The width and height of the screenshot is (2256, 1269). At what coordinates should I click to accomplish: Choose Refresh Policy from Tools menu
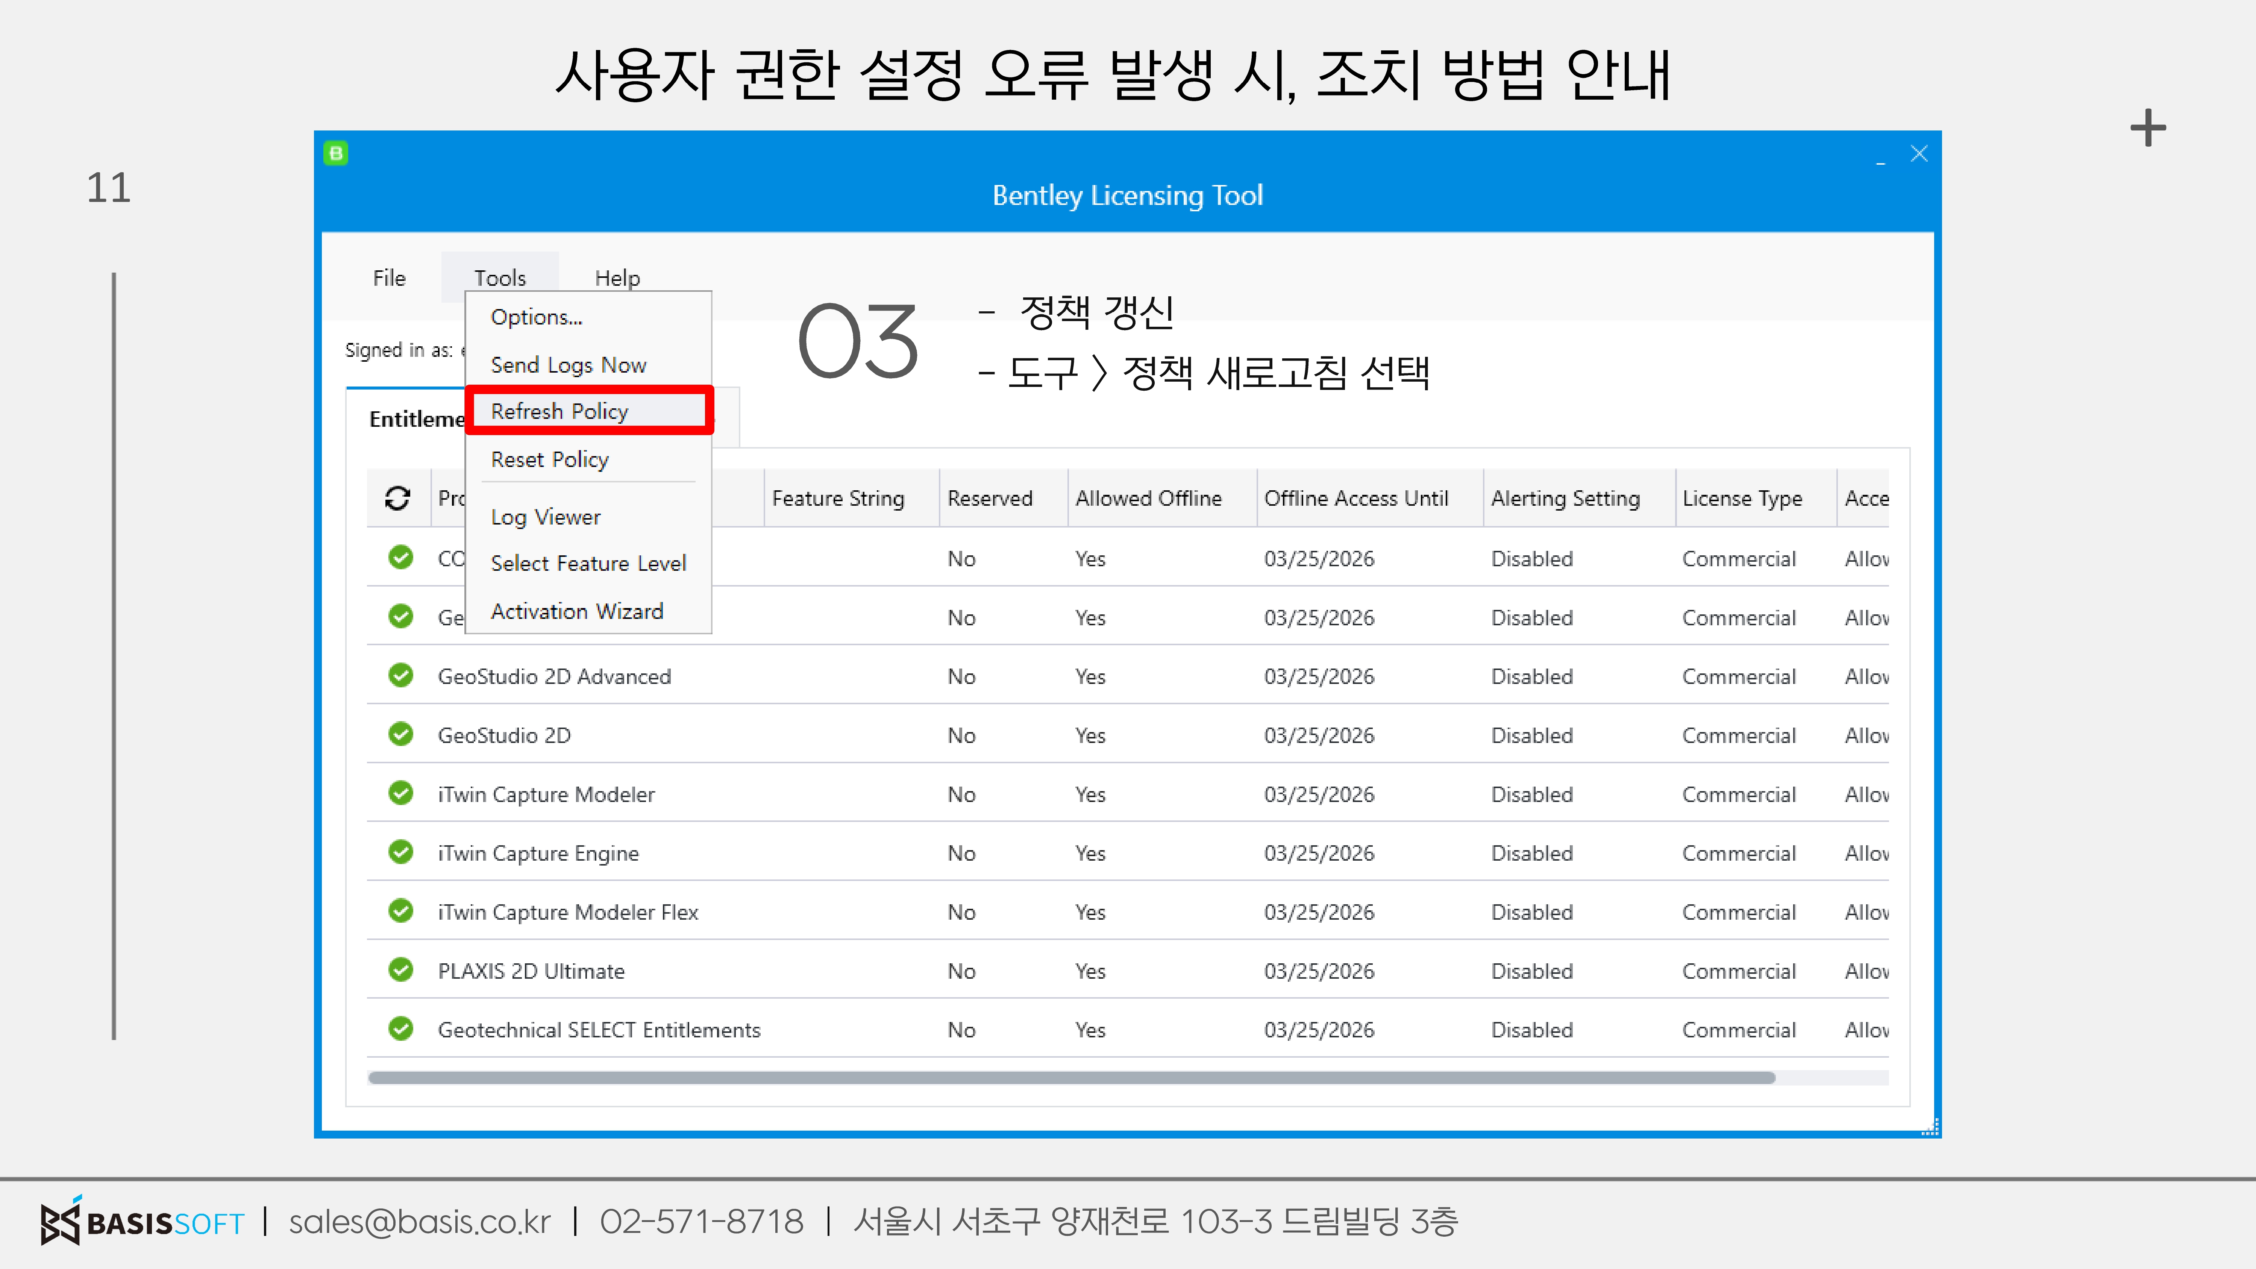(x=559, y=411)
